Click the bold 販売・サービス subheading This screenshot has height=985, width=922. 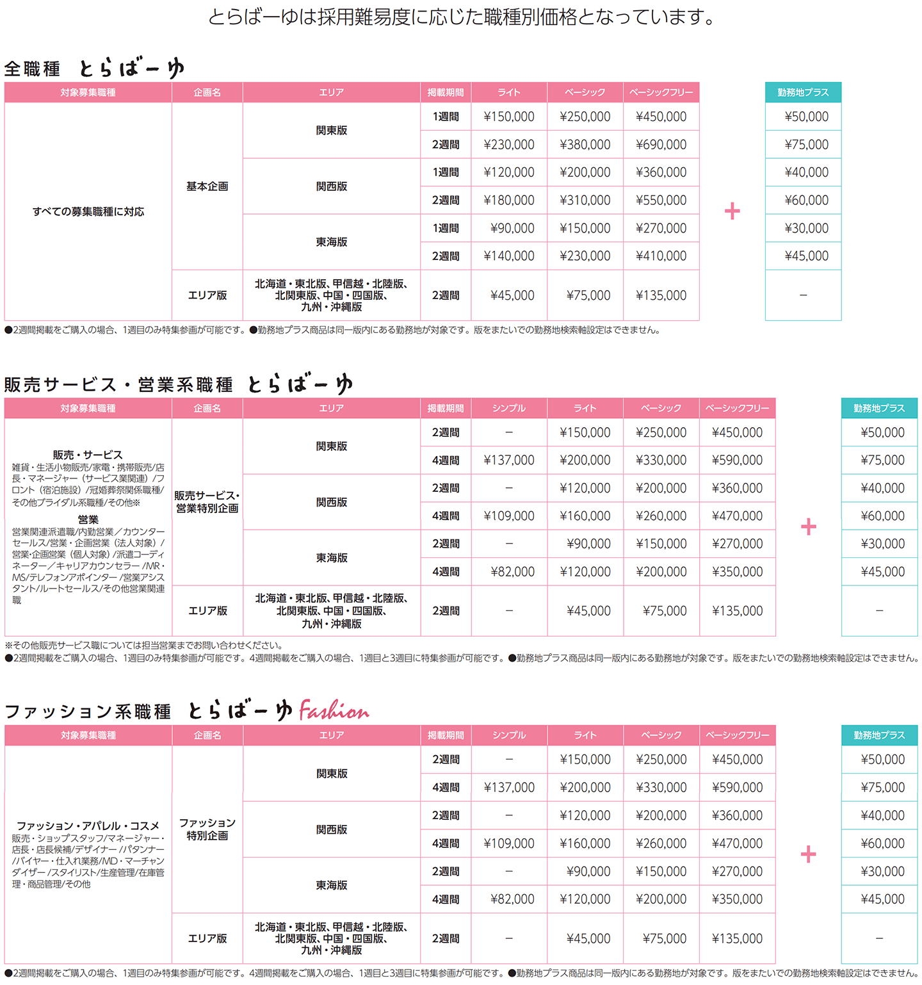88,455
